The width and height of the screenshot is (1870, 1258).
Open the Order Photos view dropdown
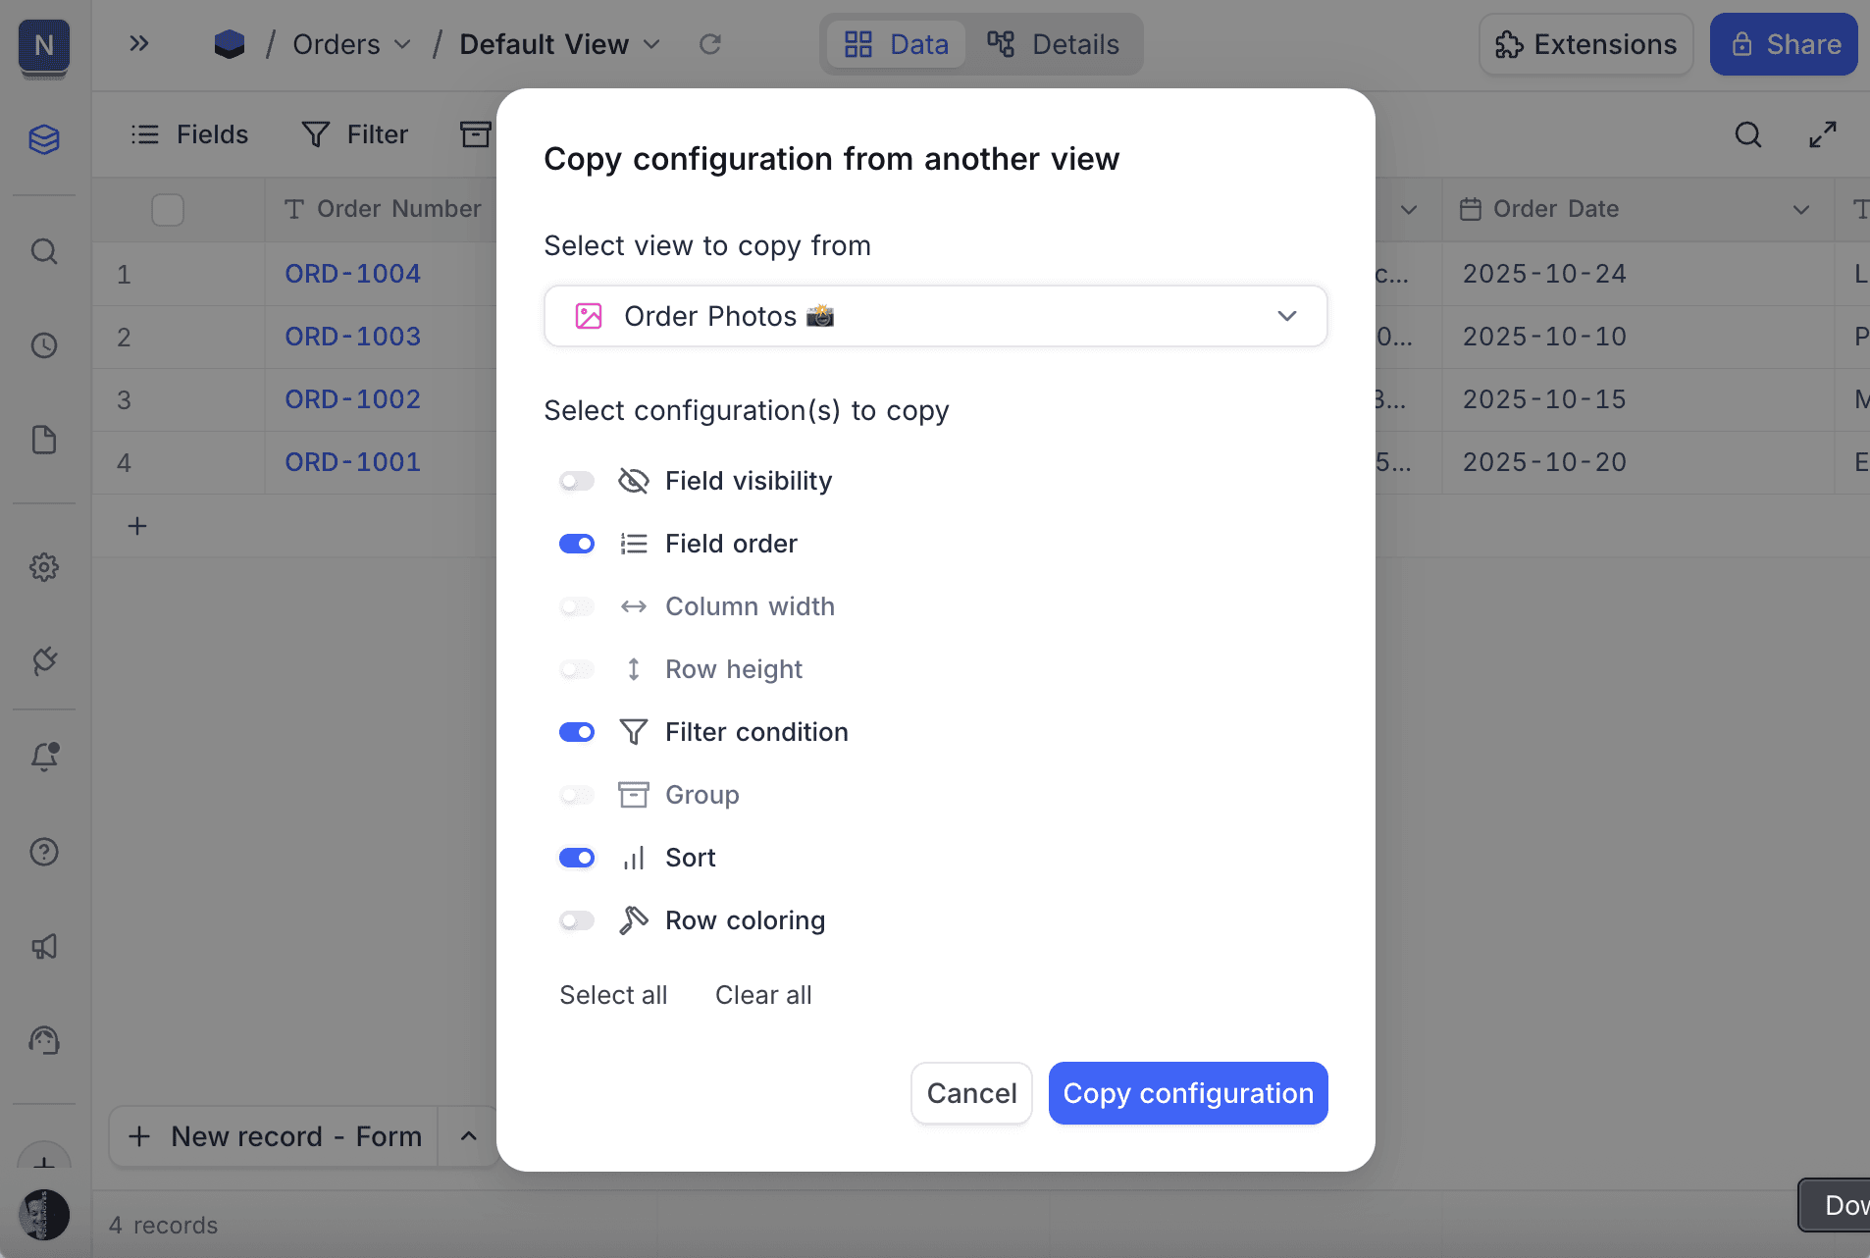pos(935,316)
